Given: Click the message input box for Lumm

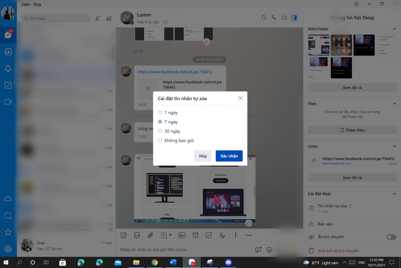Looking at the screenshot, I should 185,249.
